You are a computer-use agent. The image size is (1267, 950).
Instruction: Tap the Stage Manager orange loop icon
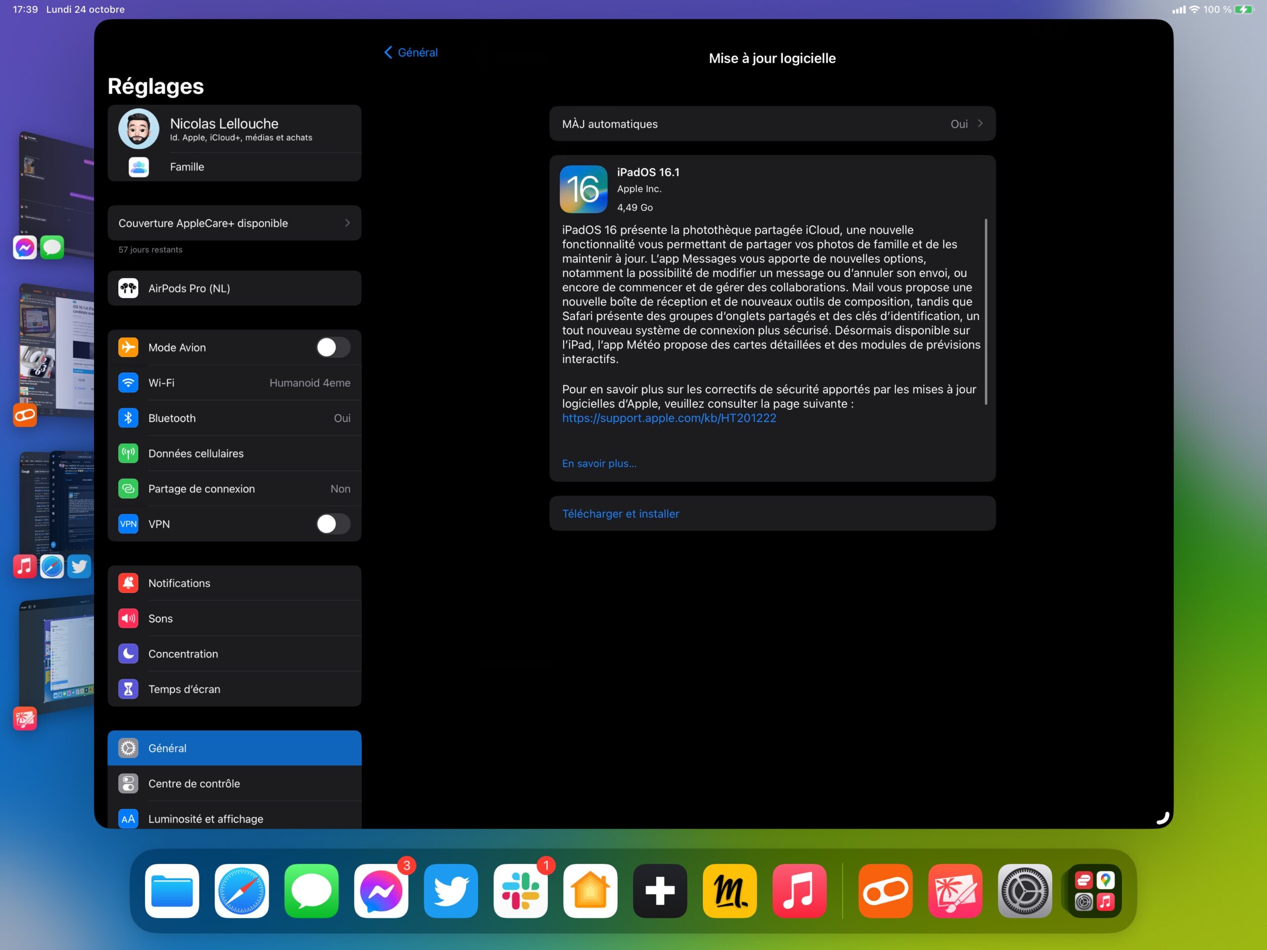click(x=25, y=415)
